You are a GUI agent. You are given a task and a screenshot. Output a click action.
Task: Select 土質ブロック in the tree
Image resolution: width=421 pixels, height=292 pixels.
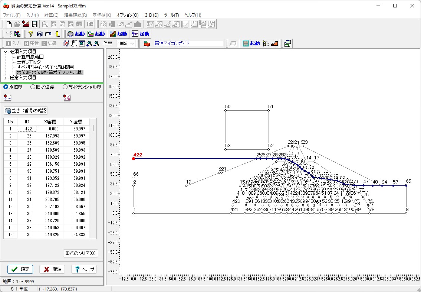point(29,62)
